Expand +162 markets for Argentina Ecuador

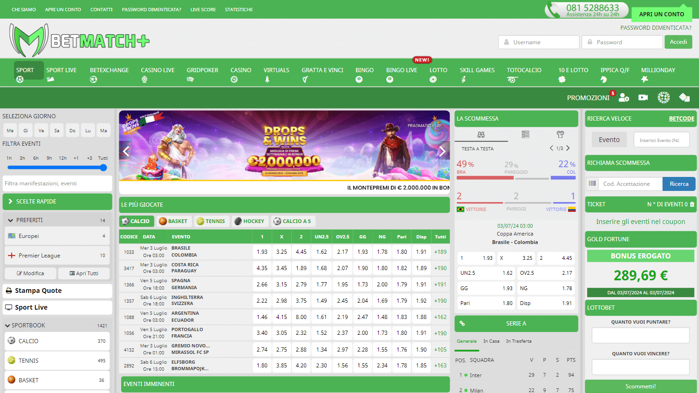(x=440, y=317)
